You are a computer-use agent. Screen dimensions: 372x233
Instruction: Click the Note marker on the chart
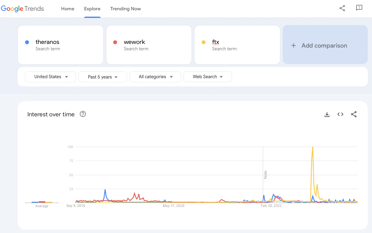click(265, 175)
